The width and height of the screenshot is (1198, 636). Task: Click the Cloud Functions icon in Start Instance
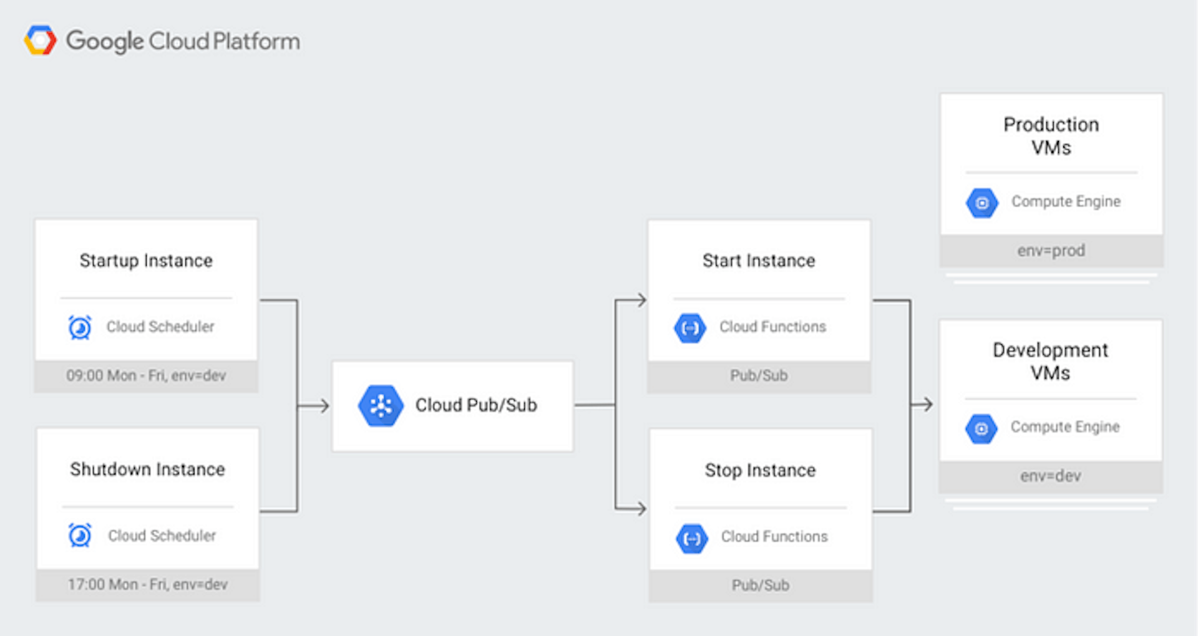[x=690, y=328]
